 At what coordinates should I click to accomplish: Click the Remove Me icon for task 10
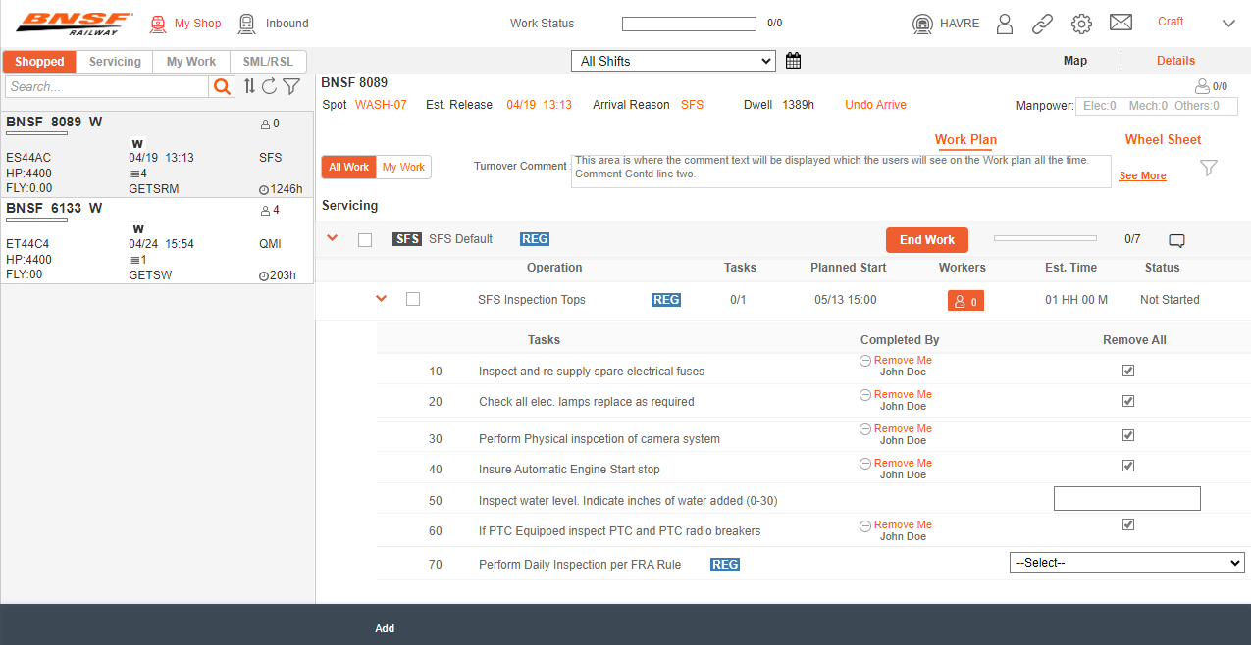point(865,361)
